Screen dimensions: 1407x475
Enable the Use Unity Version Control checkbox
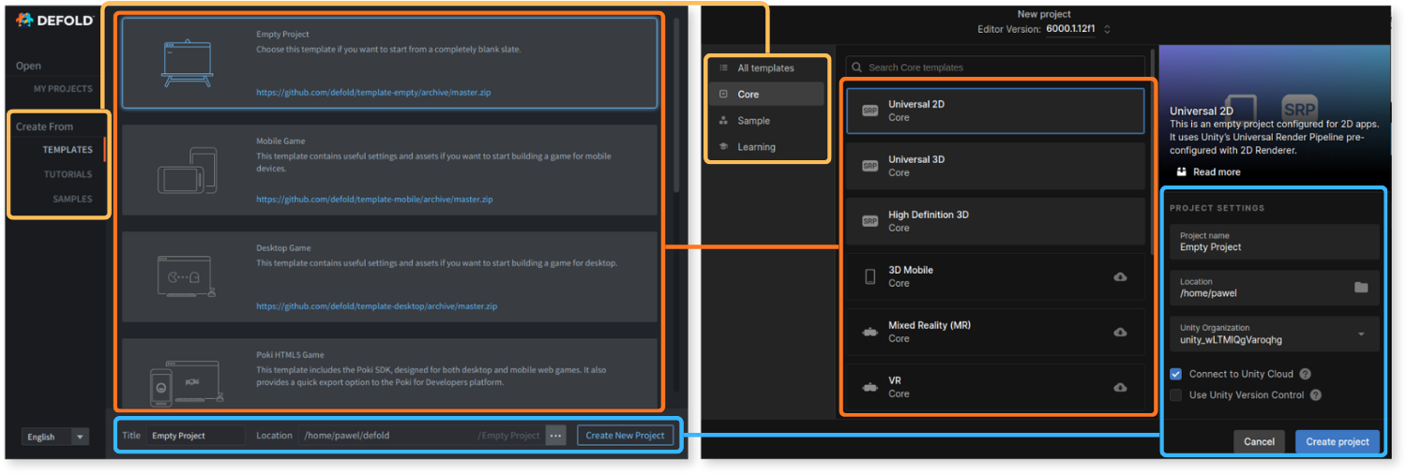coord(1176,395)
